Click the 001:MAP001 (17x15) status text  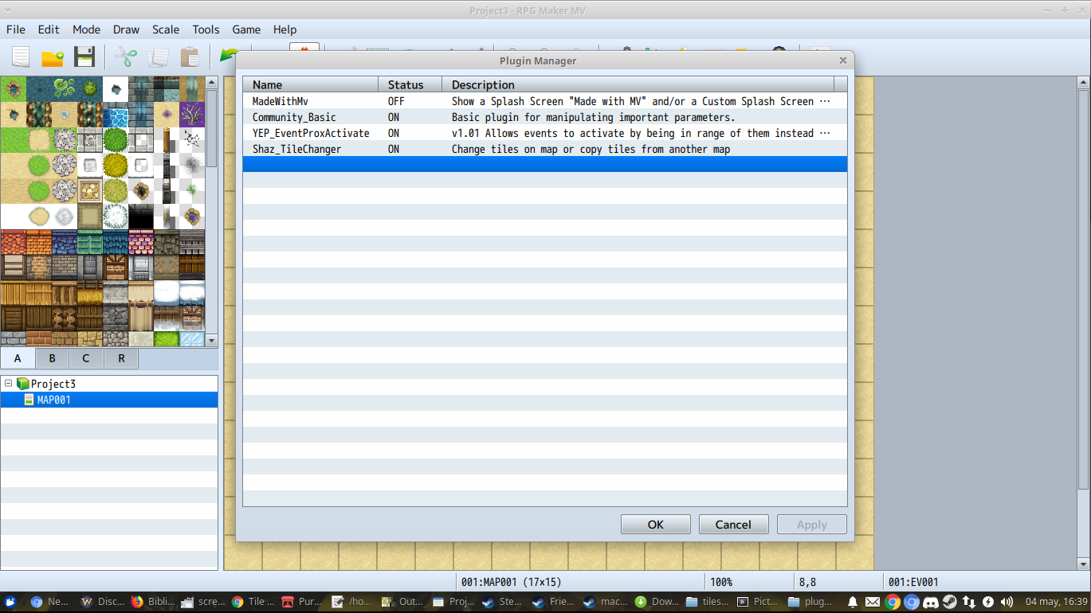click(510, 582)
